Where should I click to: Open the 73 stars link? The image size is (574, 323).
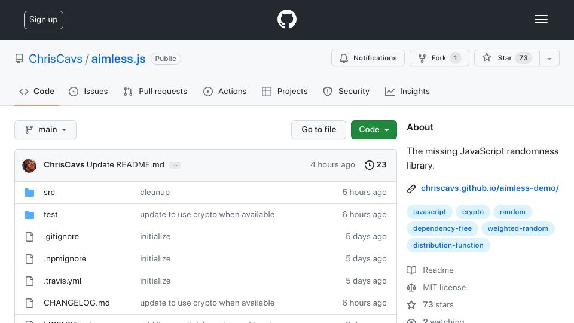coord(438,304)
